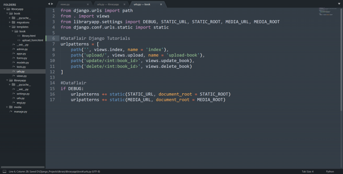Click the __pycache__ folder icon under book
343x174 pixels.
tap(13, 18)
